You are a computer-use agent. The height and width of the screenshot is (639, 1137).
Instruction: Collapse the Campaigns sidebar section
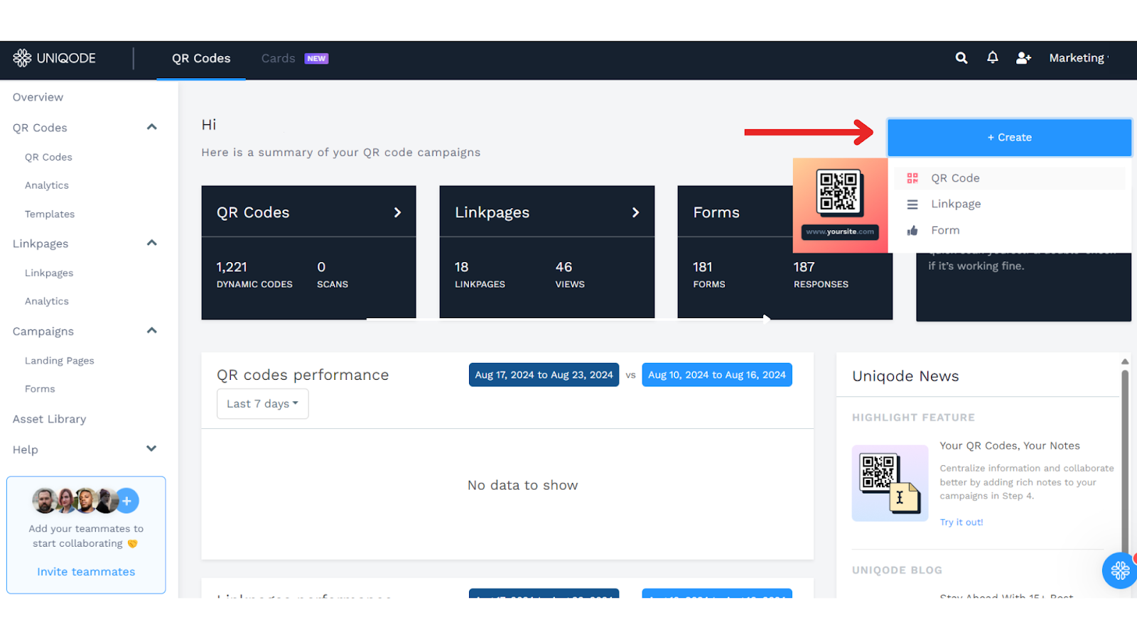[151, 331]
